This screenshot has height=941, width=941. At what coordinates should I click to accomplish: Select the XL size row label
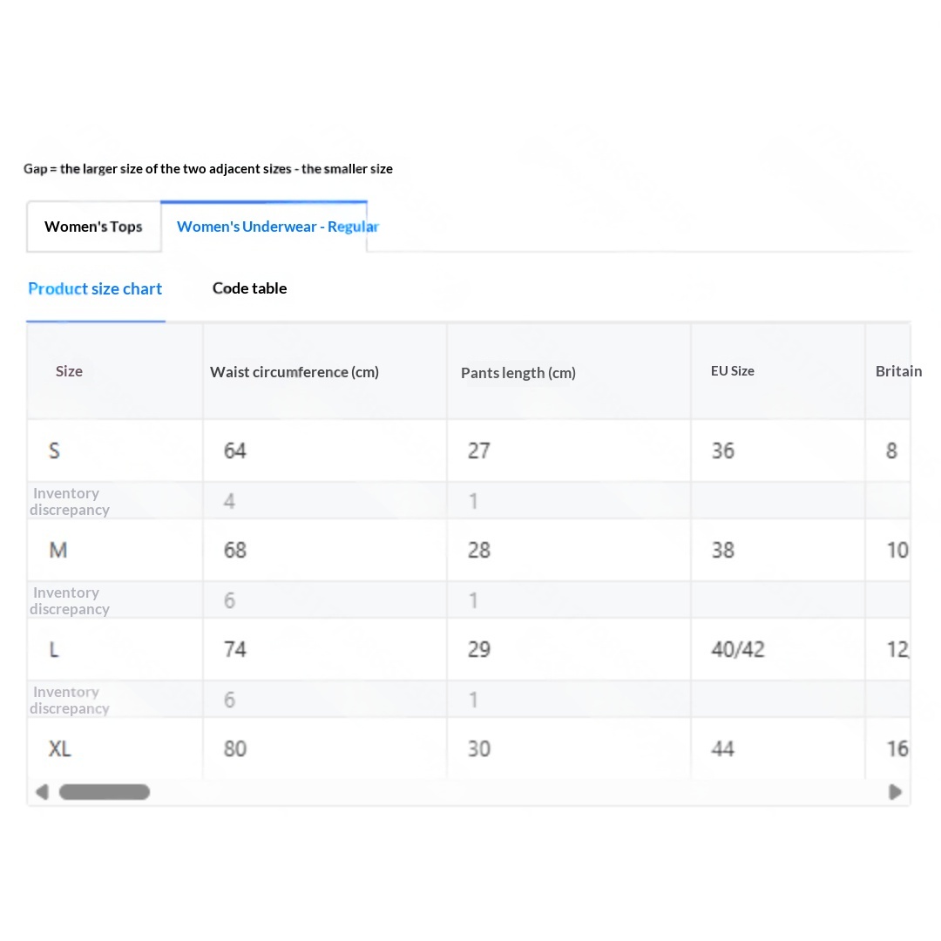59,748
